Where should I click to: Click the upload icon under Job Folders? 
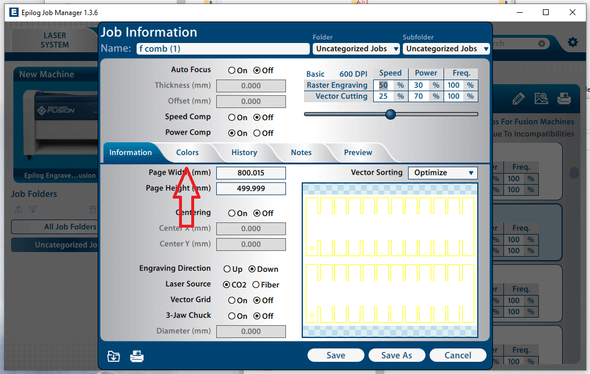(x=18, y=210)
